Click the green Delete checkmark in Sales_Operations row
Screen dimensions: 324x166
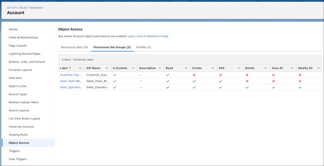(247, 87)
